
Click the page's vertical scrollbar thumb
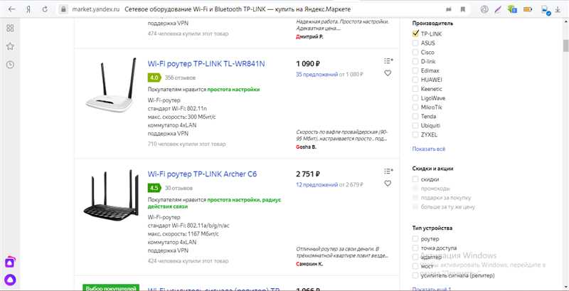click(565, 46)
